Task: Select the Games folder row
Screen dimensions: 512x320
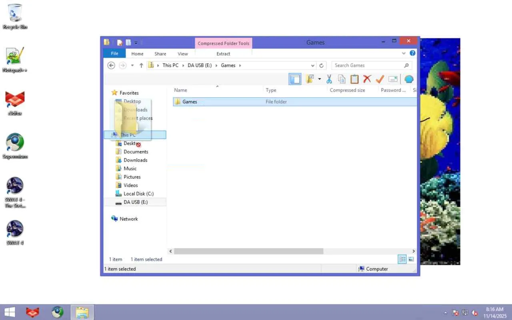Action: tap(295, 102)
